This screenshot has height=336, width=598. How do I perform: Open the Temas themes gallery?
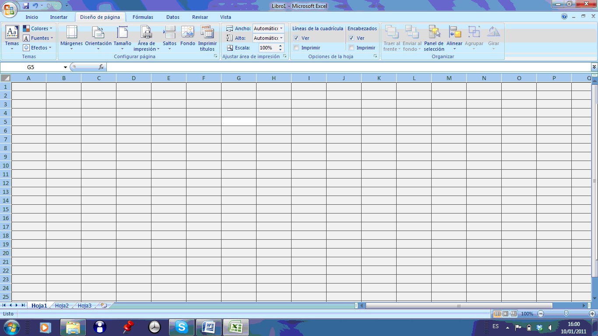click(x=12, y=38)
